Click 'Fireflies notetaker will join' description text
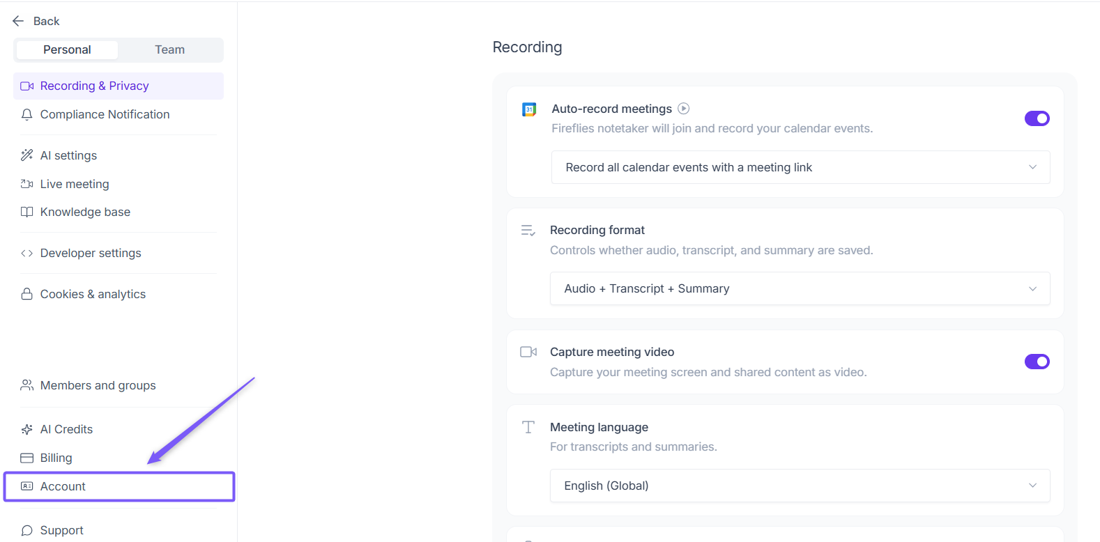Viewport: 1100px width, 542px height. click(712, 128)
